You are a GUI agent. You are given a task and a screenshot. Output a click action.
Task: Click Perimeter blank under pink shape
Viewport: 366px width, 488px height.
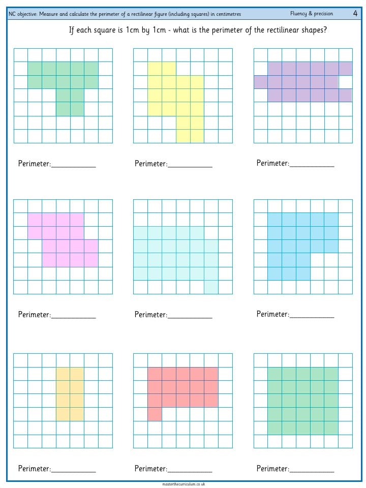[x=74, y=315]
